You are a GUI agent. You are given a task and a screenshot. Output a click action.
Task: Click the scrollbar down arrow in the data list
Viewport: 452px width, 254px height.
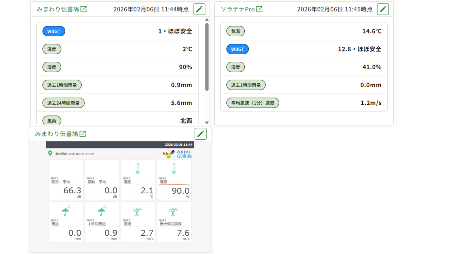(207, 122)
